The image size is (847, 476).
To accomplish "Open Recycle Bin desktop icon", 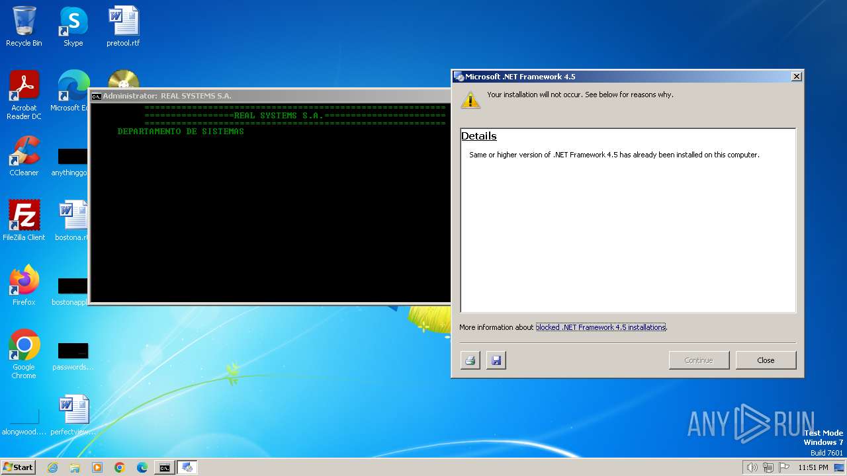I will tap(24, 27).
